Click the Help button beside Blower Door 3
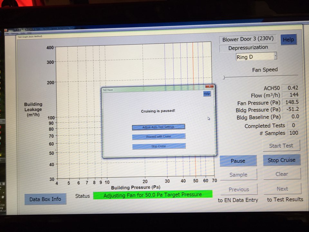 (288, 40)
